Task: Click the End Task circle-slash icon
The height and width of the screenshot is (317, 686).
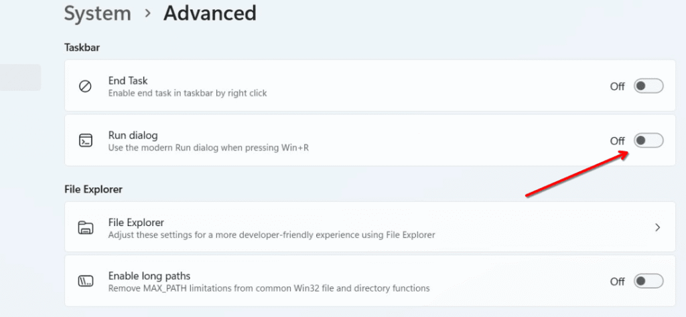Action: click(85, 86)
